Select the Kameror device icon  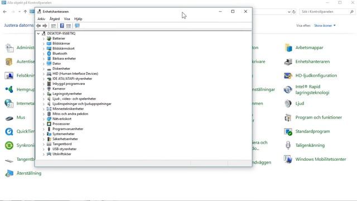click(49, 89)
